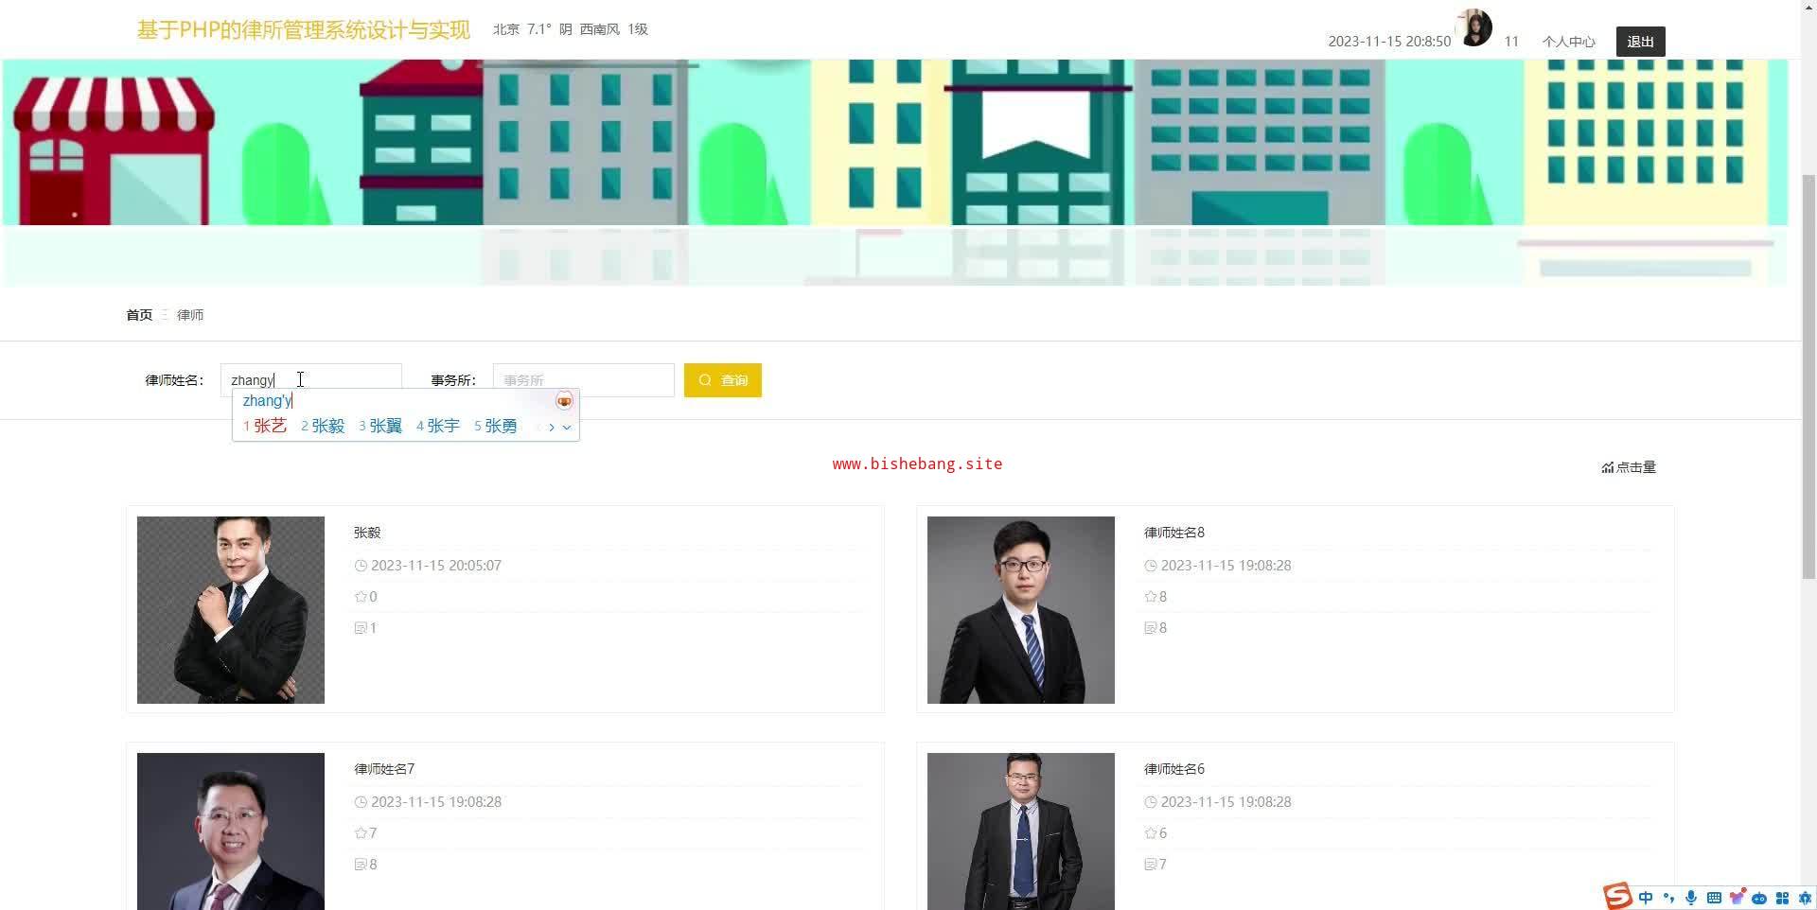1817x910 pixels.
Task: Select IME candidate 张勇
Action: [x=496, y=426]
